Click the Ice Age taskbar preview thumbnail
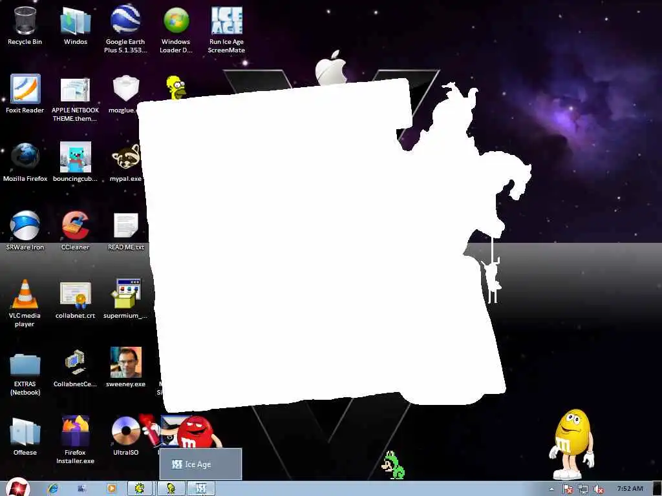 pos(200,464)
